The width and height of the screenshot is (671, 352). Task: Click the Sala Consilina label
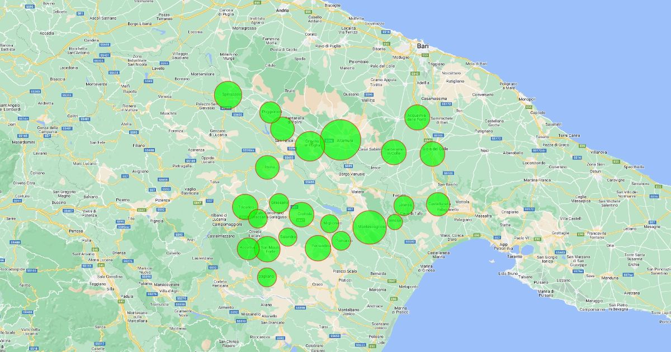click(x=110, y=277)
